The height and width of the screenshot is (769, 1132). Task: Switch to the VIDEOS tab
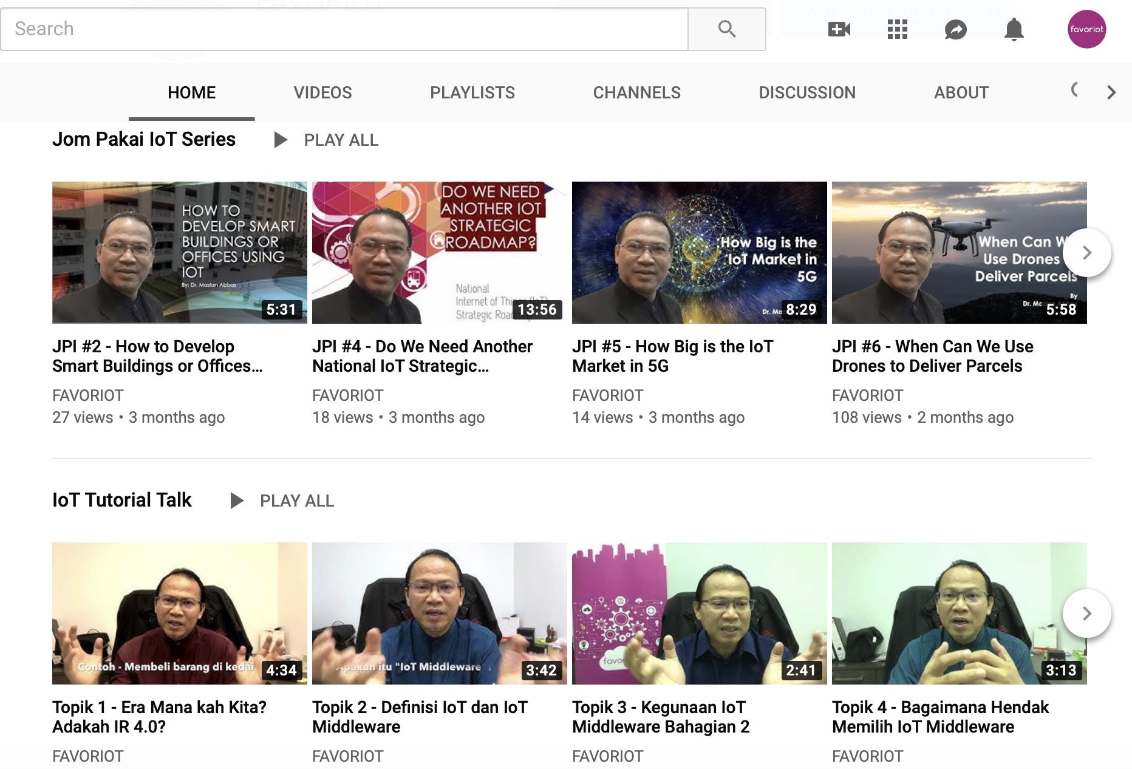point(322,92)
